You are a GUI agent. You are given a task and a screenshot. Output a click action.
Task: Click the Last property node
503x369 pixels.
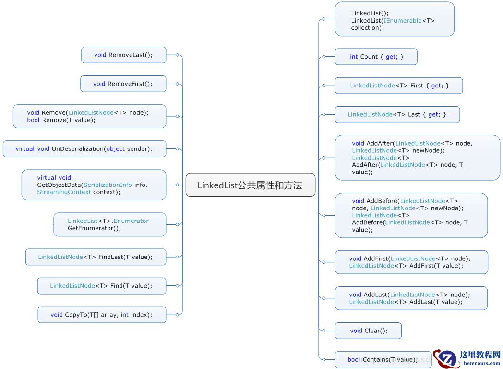tap(397, 114)
